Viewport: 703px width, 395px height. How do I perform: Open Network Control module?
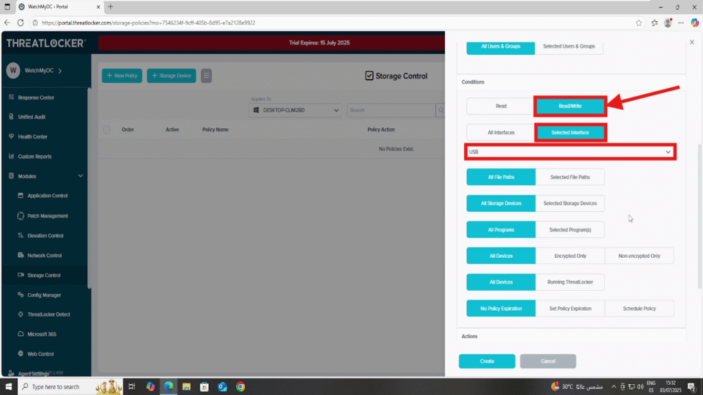45,255
